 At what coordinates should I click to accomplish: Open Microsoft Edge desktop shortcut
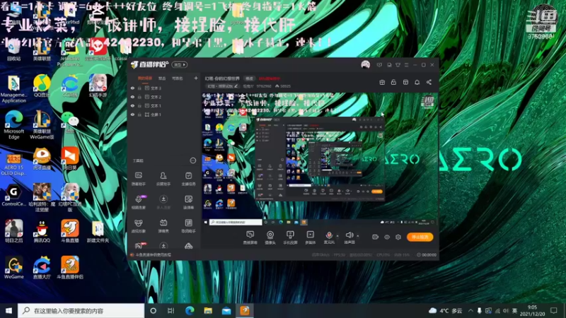pos(13,125)
